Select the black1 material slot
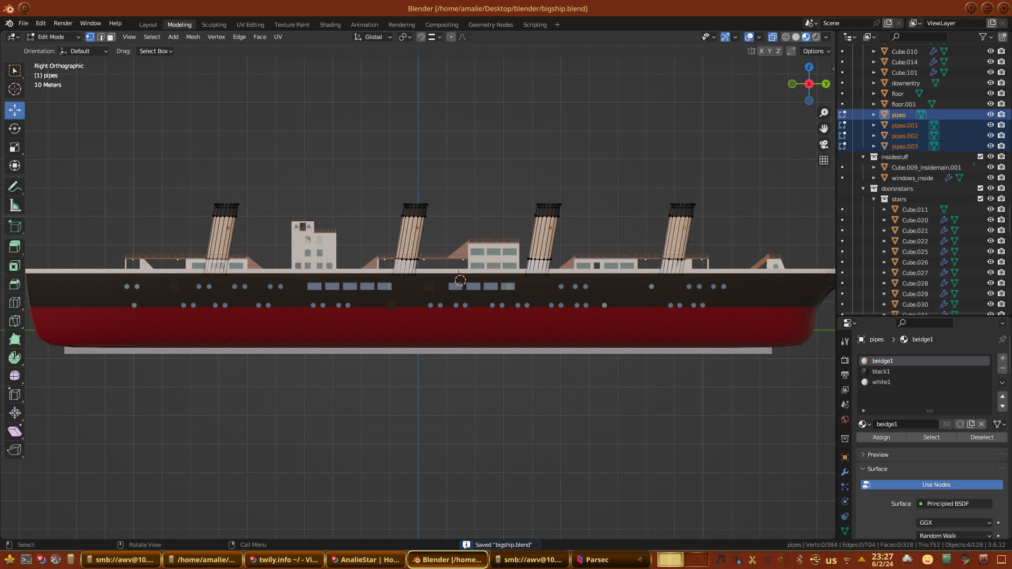Image resolution: width=1012 pixels, height=569 pixels. pos(881,371)
